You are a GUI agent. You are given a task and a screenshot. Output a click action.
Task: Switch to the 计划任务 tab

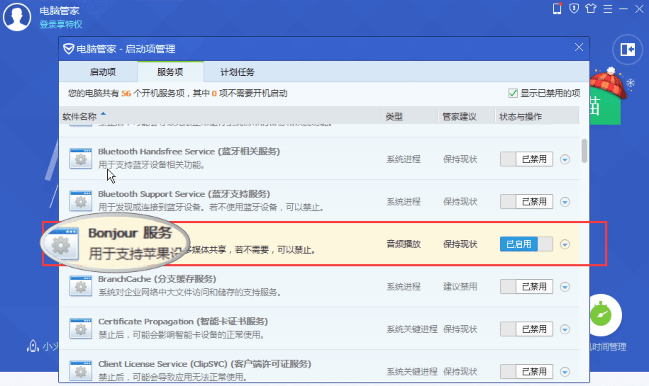(237, 72)
